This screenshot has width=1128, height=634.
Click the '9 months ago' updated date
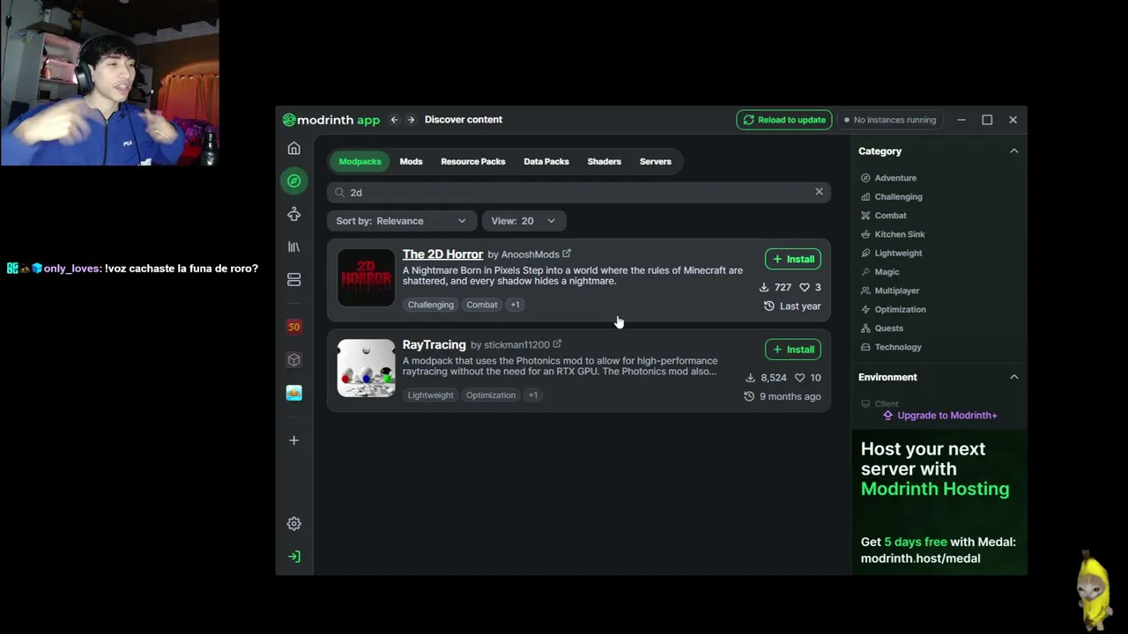point(783,396)
